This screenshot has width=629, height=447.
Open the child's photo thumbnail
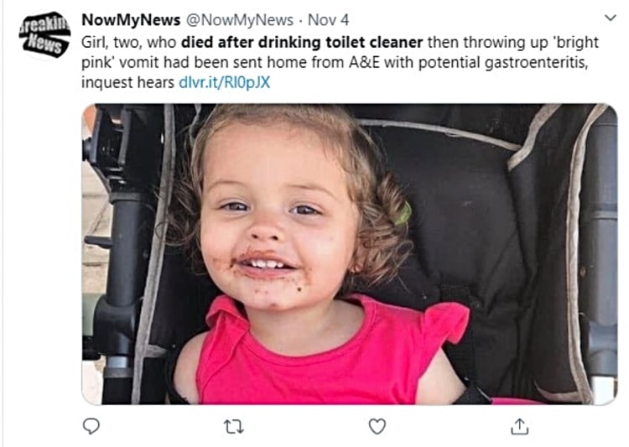[x=349, y=253]
